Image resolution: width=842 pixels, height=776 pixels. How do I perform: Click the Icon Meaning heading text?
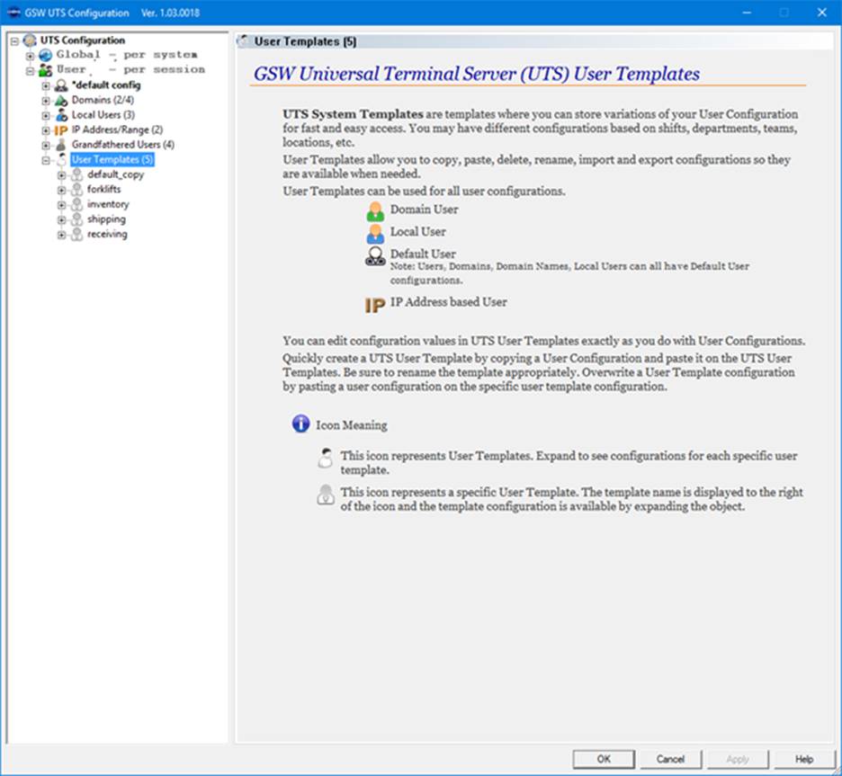coord(351,425)
